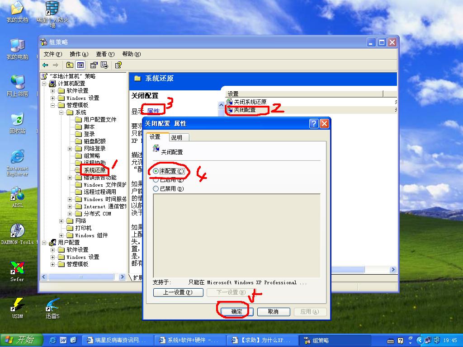This screenshot has height=347, width=463.
Task: Open the 查看(V) menu
Action: tap(105, 54)
